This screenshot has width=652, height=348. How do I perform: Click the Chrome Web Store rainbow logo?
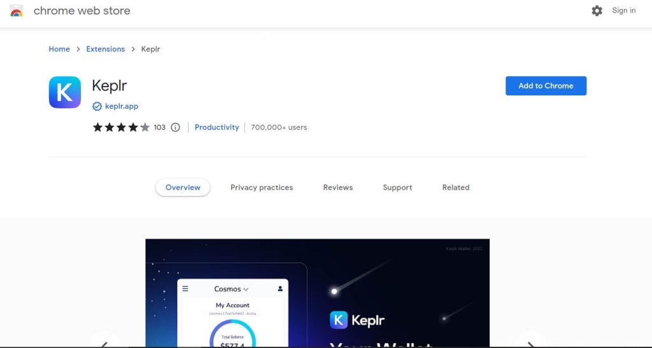point(16,11)
